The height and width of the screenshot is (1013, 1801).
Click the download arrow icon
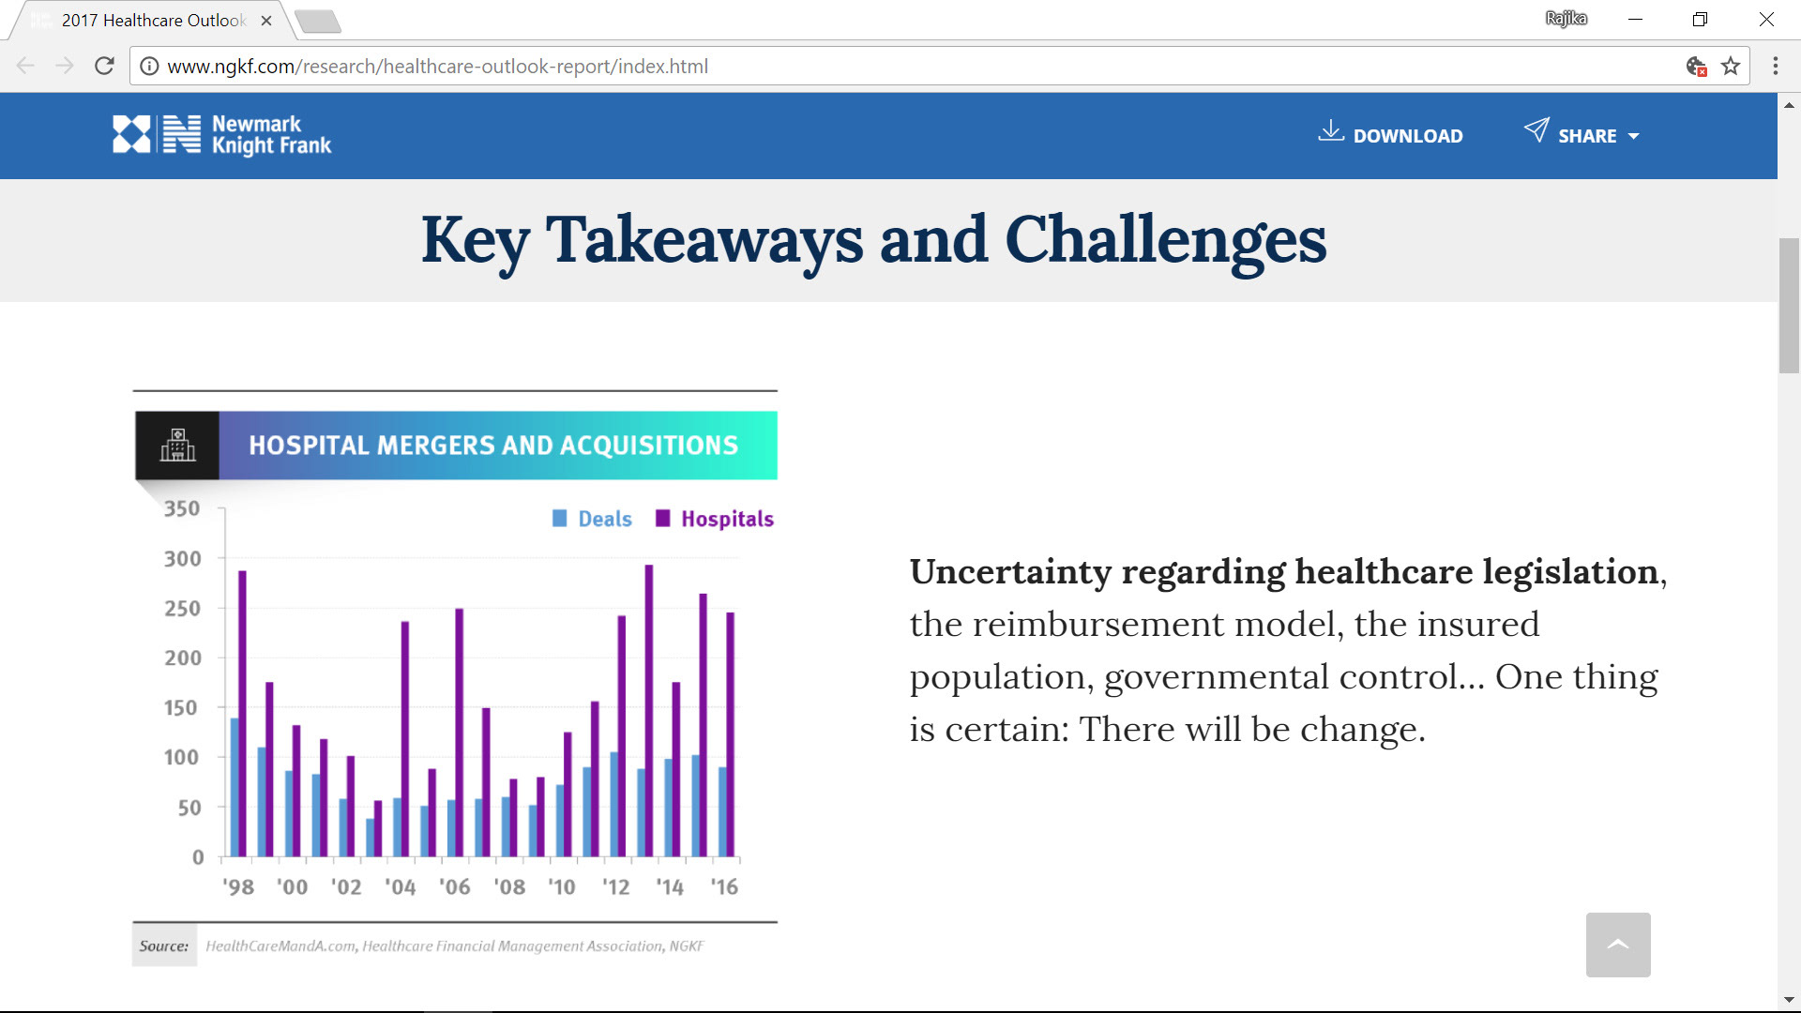(1330, 131)
